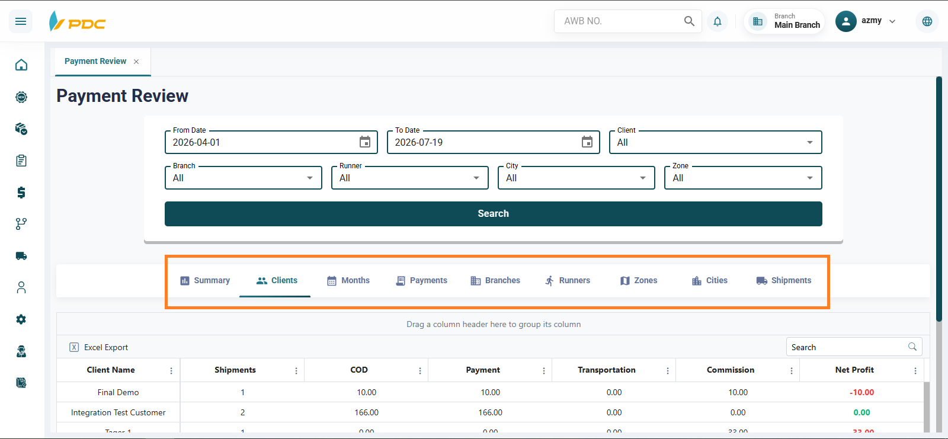
Task: Open COD column menu dots
Action: pos(420,371)
